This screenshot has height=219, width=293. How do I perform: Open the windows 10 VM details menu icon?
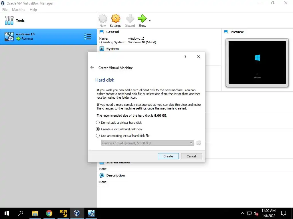click(88, 37)
